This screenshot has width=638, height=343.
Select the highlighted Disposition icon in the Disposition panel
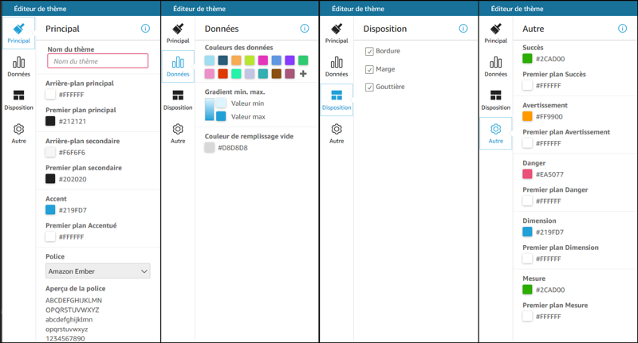coord(337,95)
